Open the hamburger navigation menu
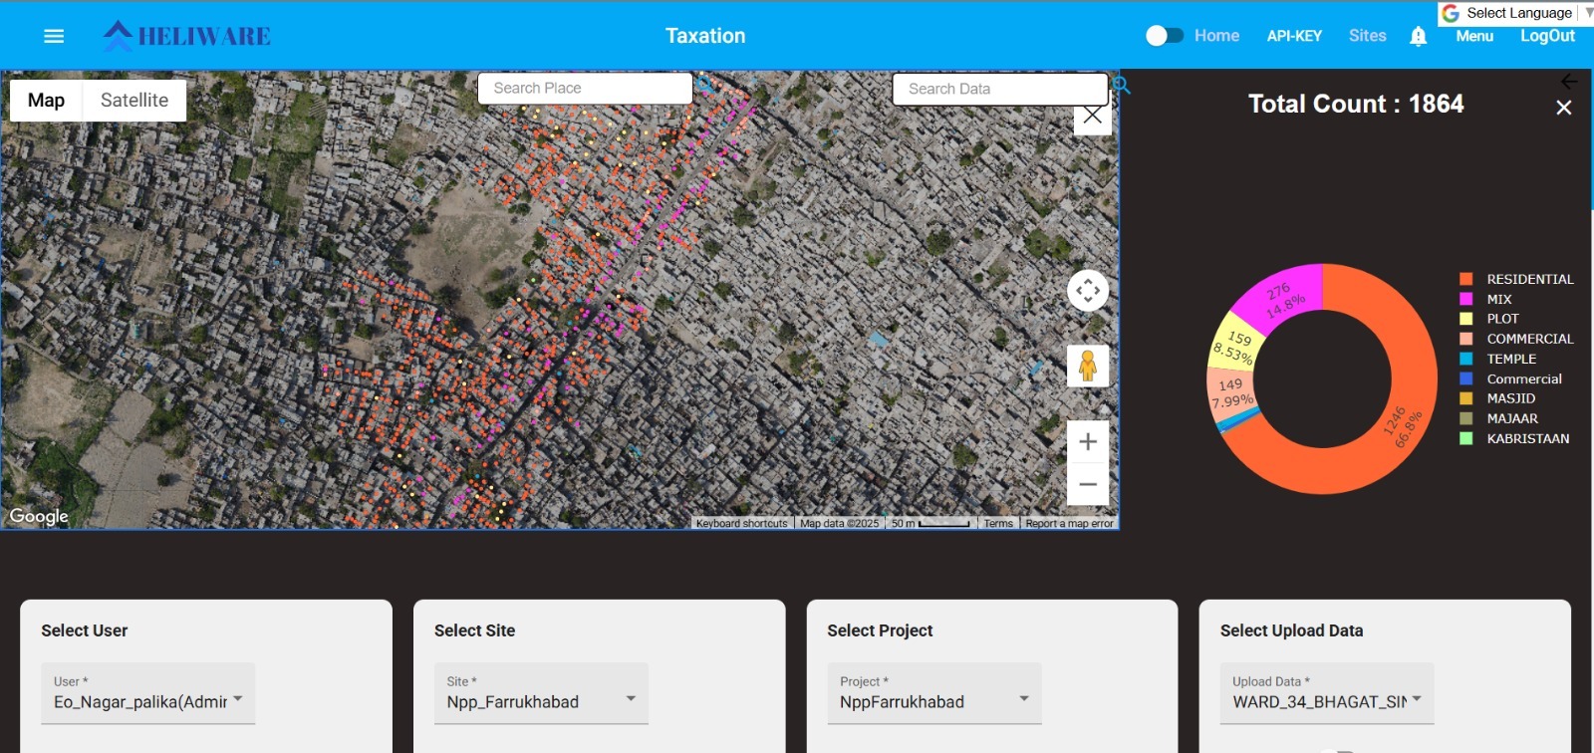1594x753 pixels. pos(54,36)
